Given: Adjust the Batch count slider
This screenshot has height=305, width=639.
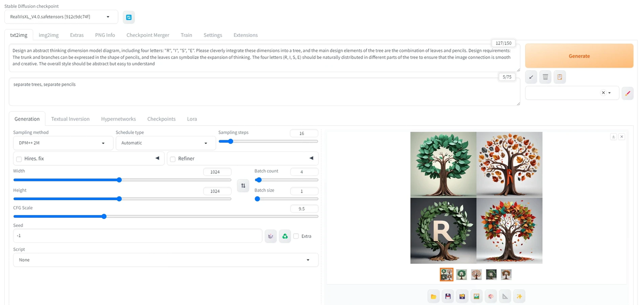Looking at the screenshot, I should (286, 180).
